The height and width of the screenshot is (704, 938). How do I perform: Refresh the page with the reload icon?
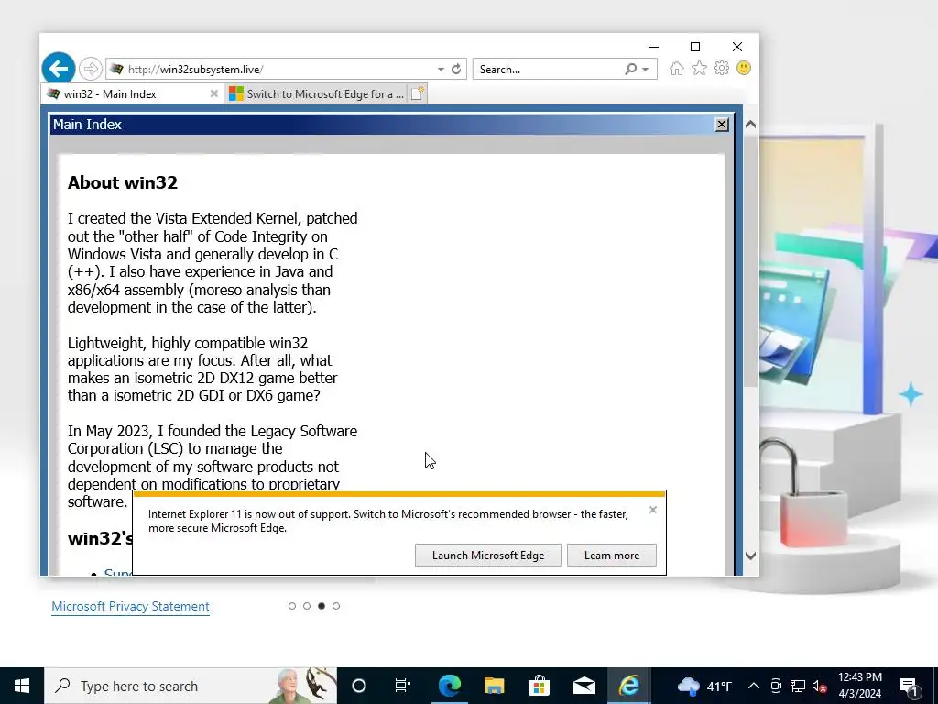(x=456, y=70)
